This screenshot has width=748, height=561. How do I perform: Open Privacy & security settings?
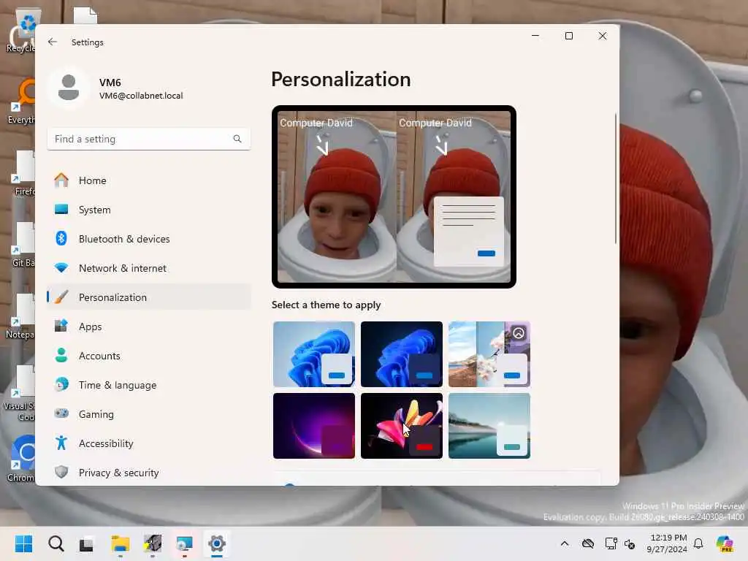[x=149, y=473]
